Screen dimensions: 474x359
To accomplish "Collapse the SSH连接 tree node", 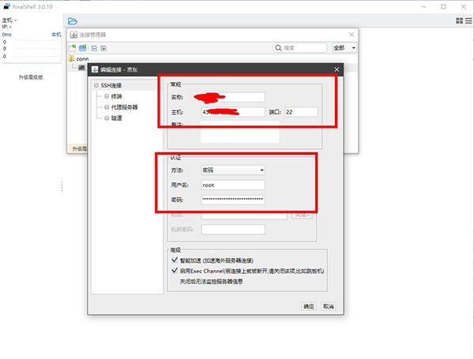I will [x=96, y=85].
